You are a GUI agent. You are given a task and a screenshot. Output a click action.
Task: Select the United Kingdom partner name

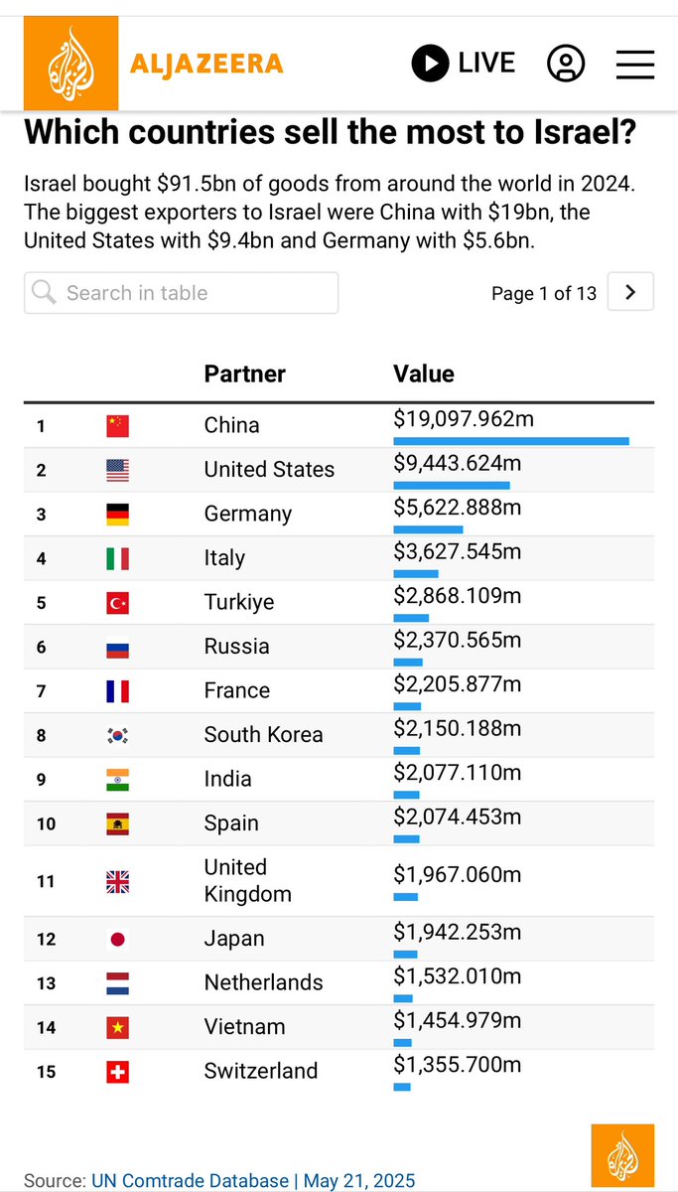coord(247,881)
